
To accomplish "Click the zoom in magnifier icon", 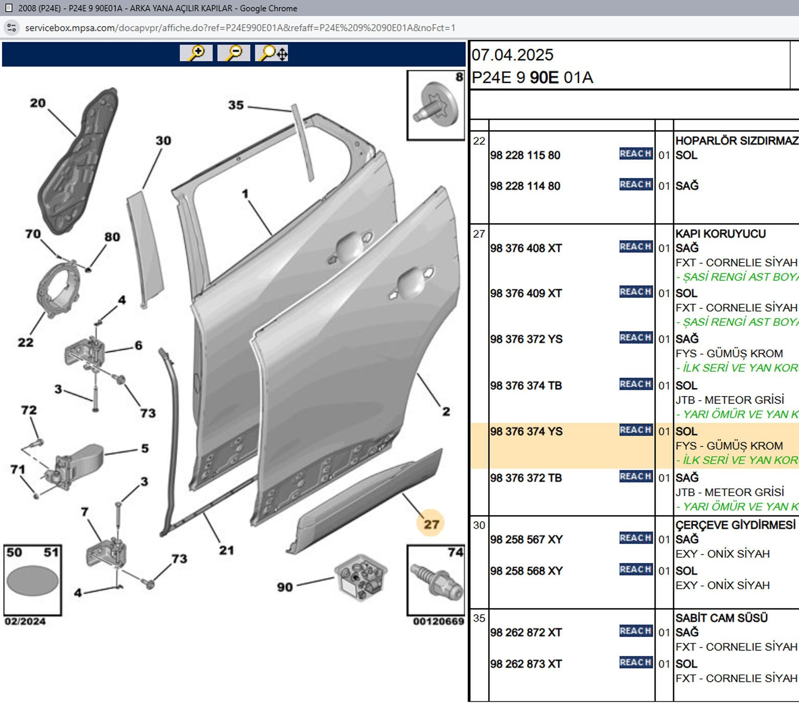I will click(x=196, y=53).
